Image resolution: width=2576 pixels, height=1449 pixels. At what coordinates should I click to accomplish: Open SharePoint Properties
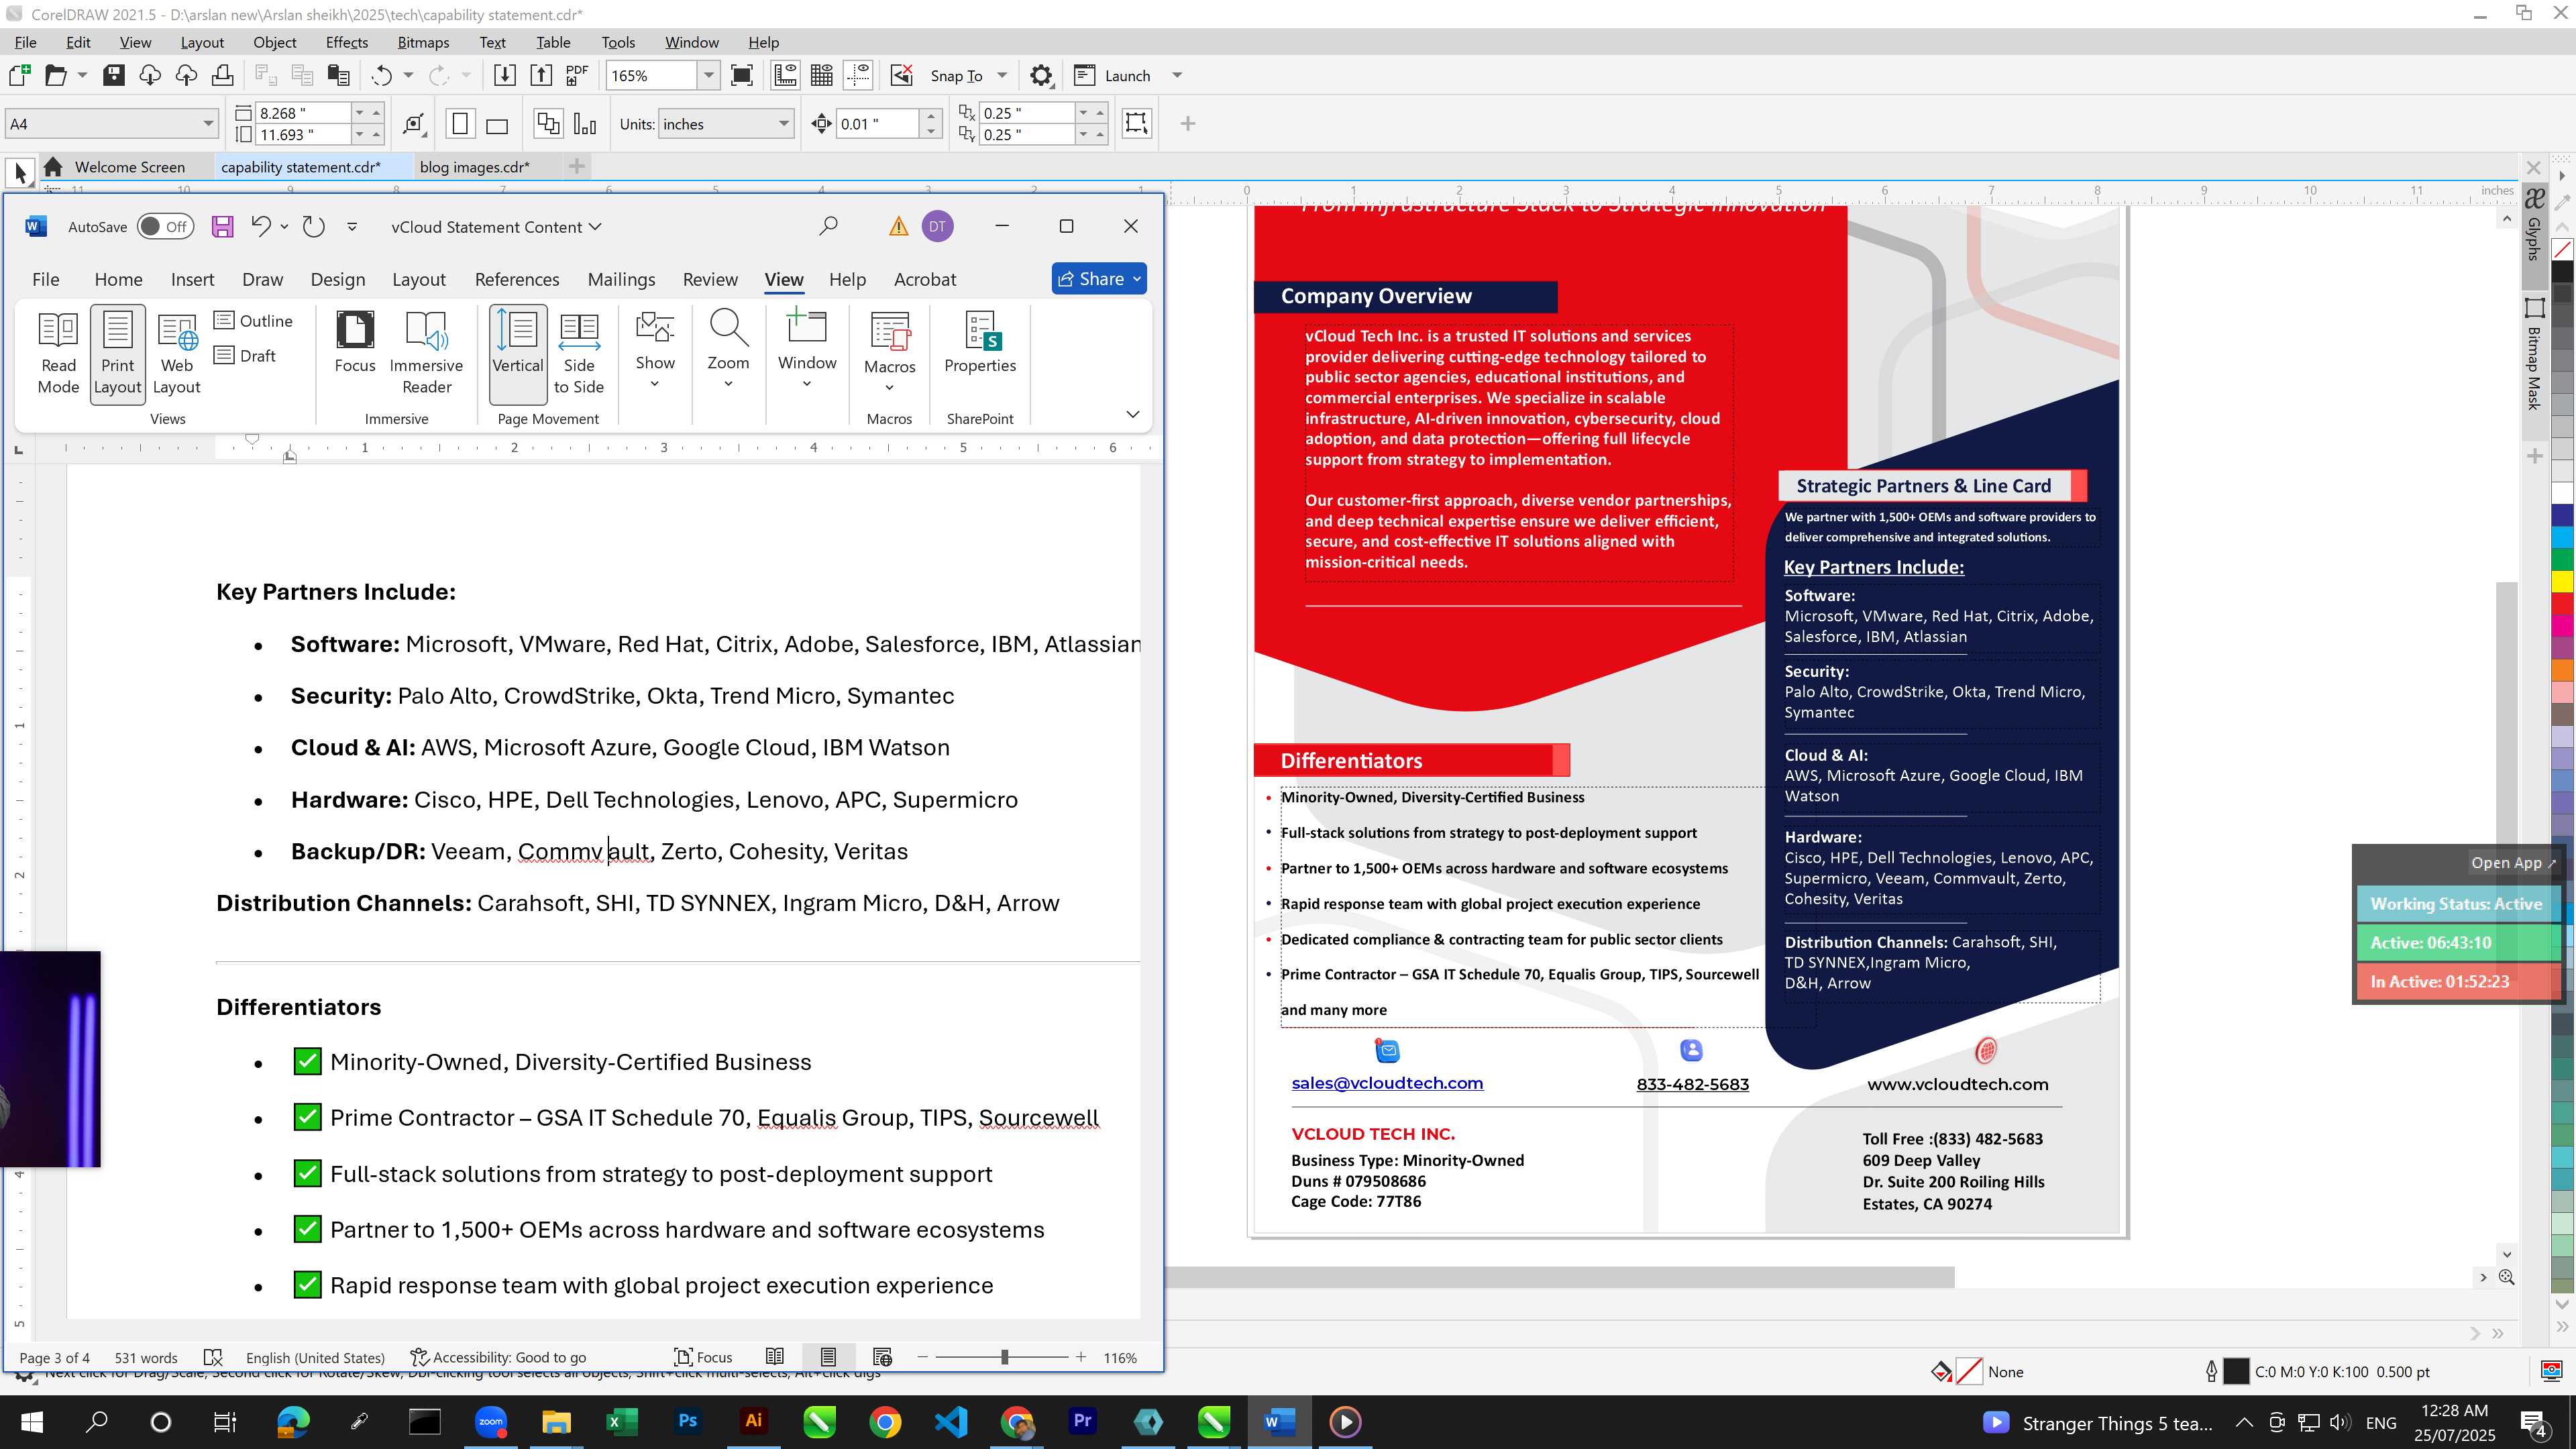980,343
